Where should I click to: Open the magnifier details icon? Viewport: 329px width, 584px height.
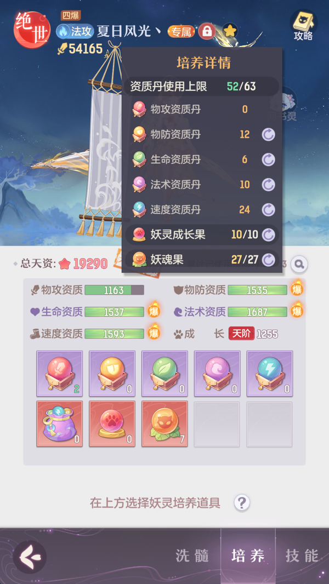click(x=299, y=264)
